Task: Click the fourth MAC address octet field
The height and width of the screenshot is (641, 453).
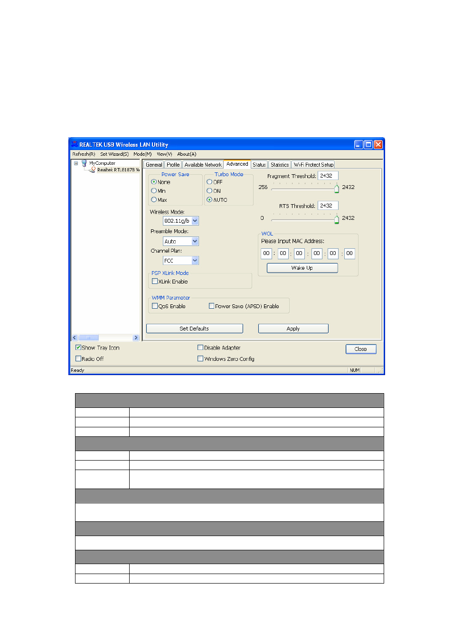Action: coord(317,254)
